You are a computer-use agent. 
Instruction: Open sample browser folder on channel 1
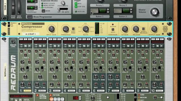point(25,46)
